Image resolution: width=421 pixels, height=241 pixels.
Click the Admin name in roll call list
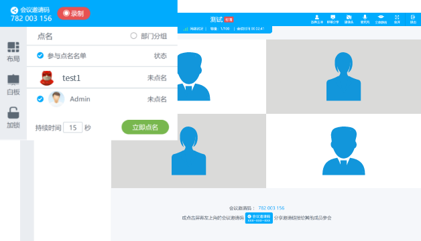coord(80,99)
